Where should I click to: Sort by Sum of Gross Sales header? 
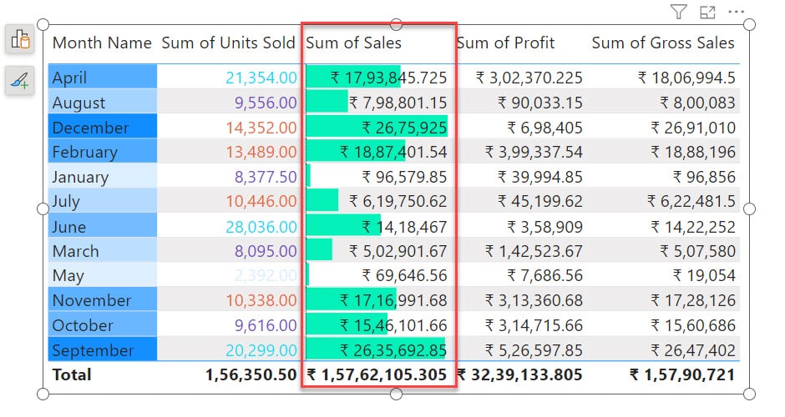(663, 43)
